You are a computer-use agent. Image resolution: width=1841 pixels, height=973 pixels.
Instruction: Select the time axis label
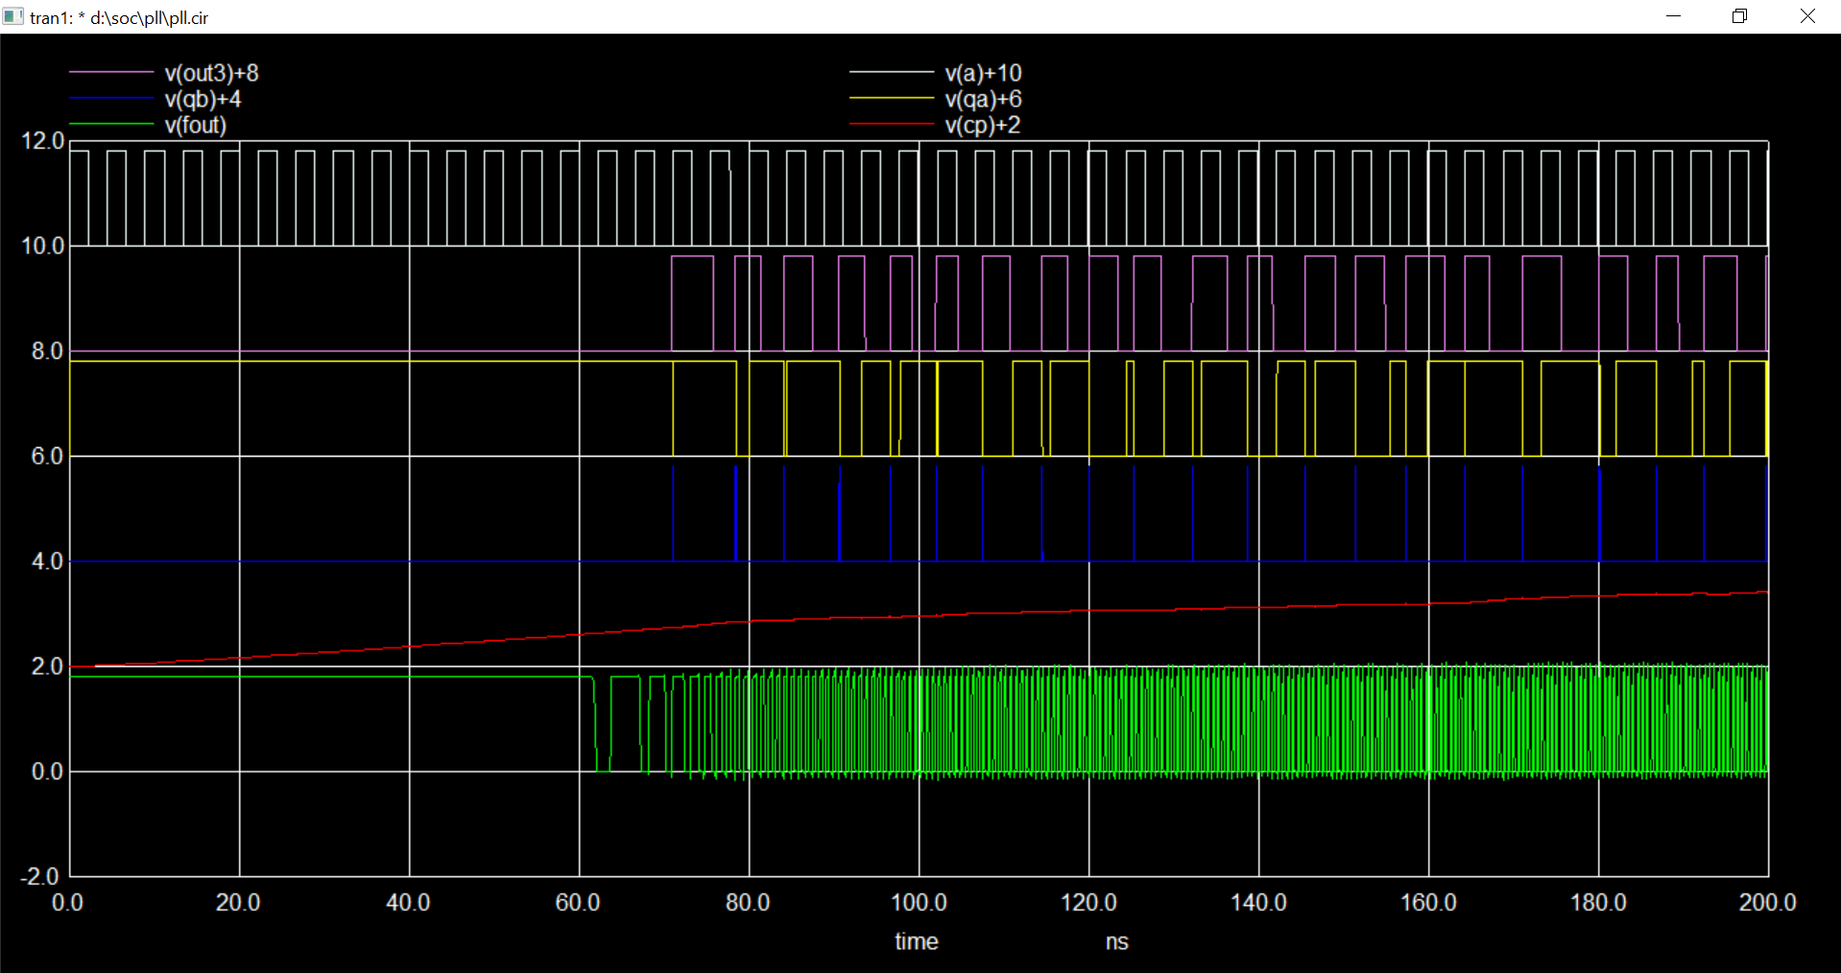point(916,941)
